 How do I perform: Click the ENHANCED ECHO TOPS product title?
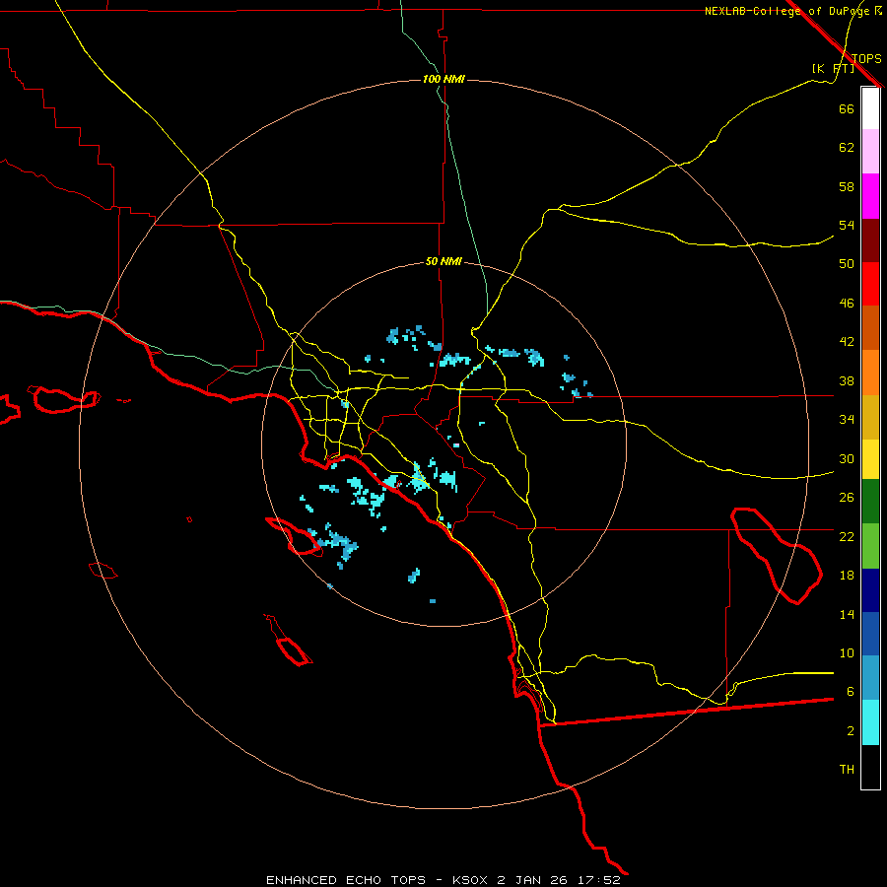pos(346,880)
